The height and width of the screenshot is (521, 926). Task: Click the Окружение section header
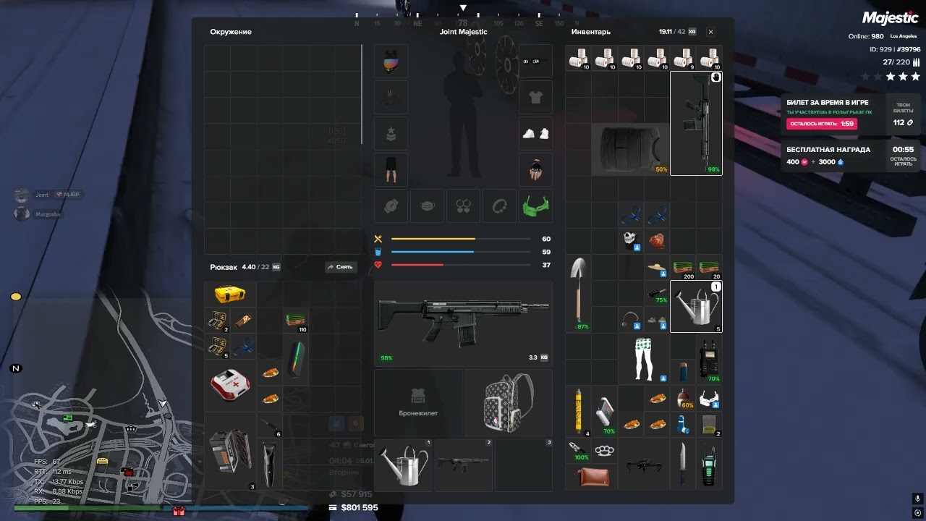231,32
